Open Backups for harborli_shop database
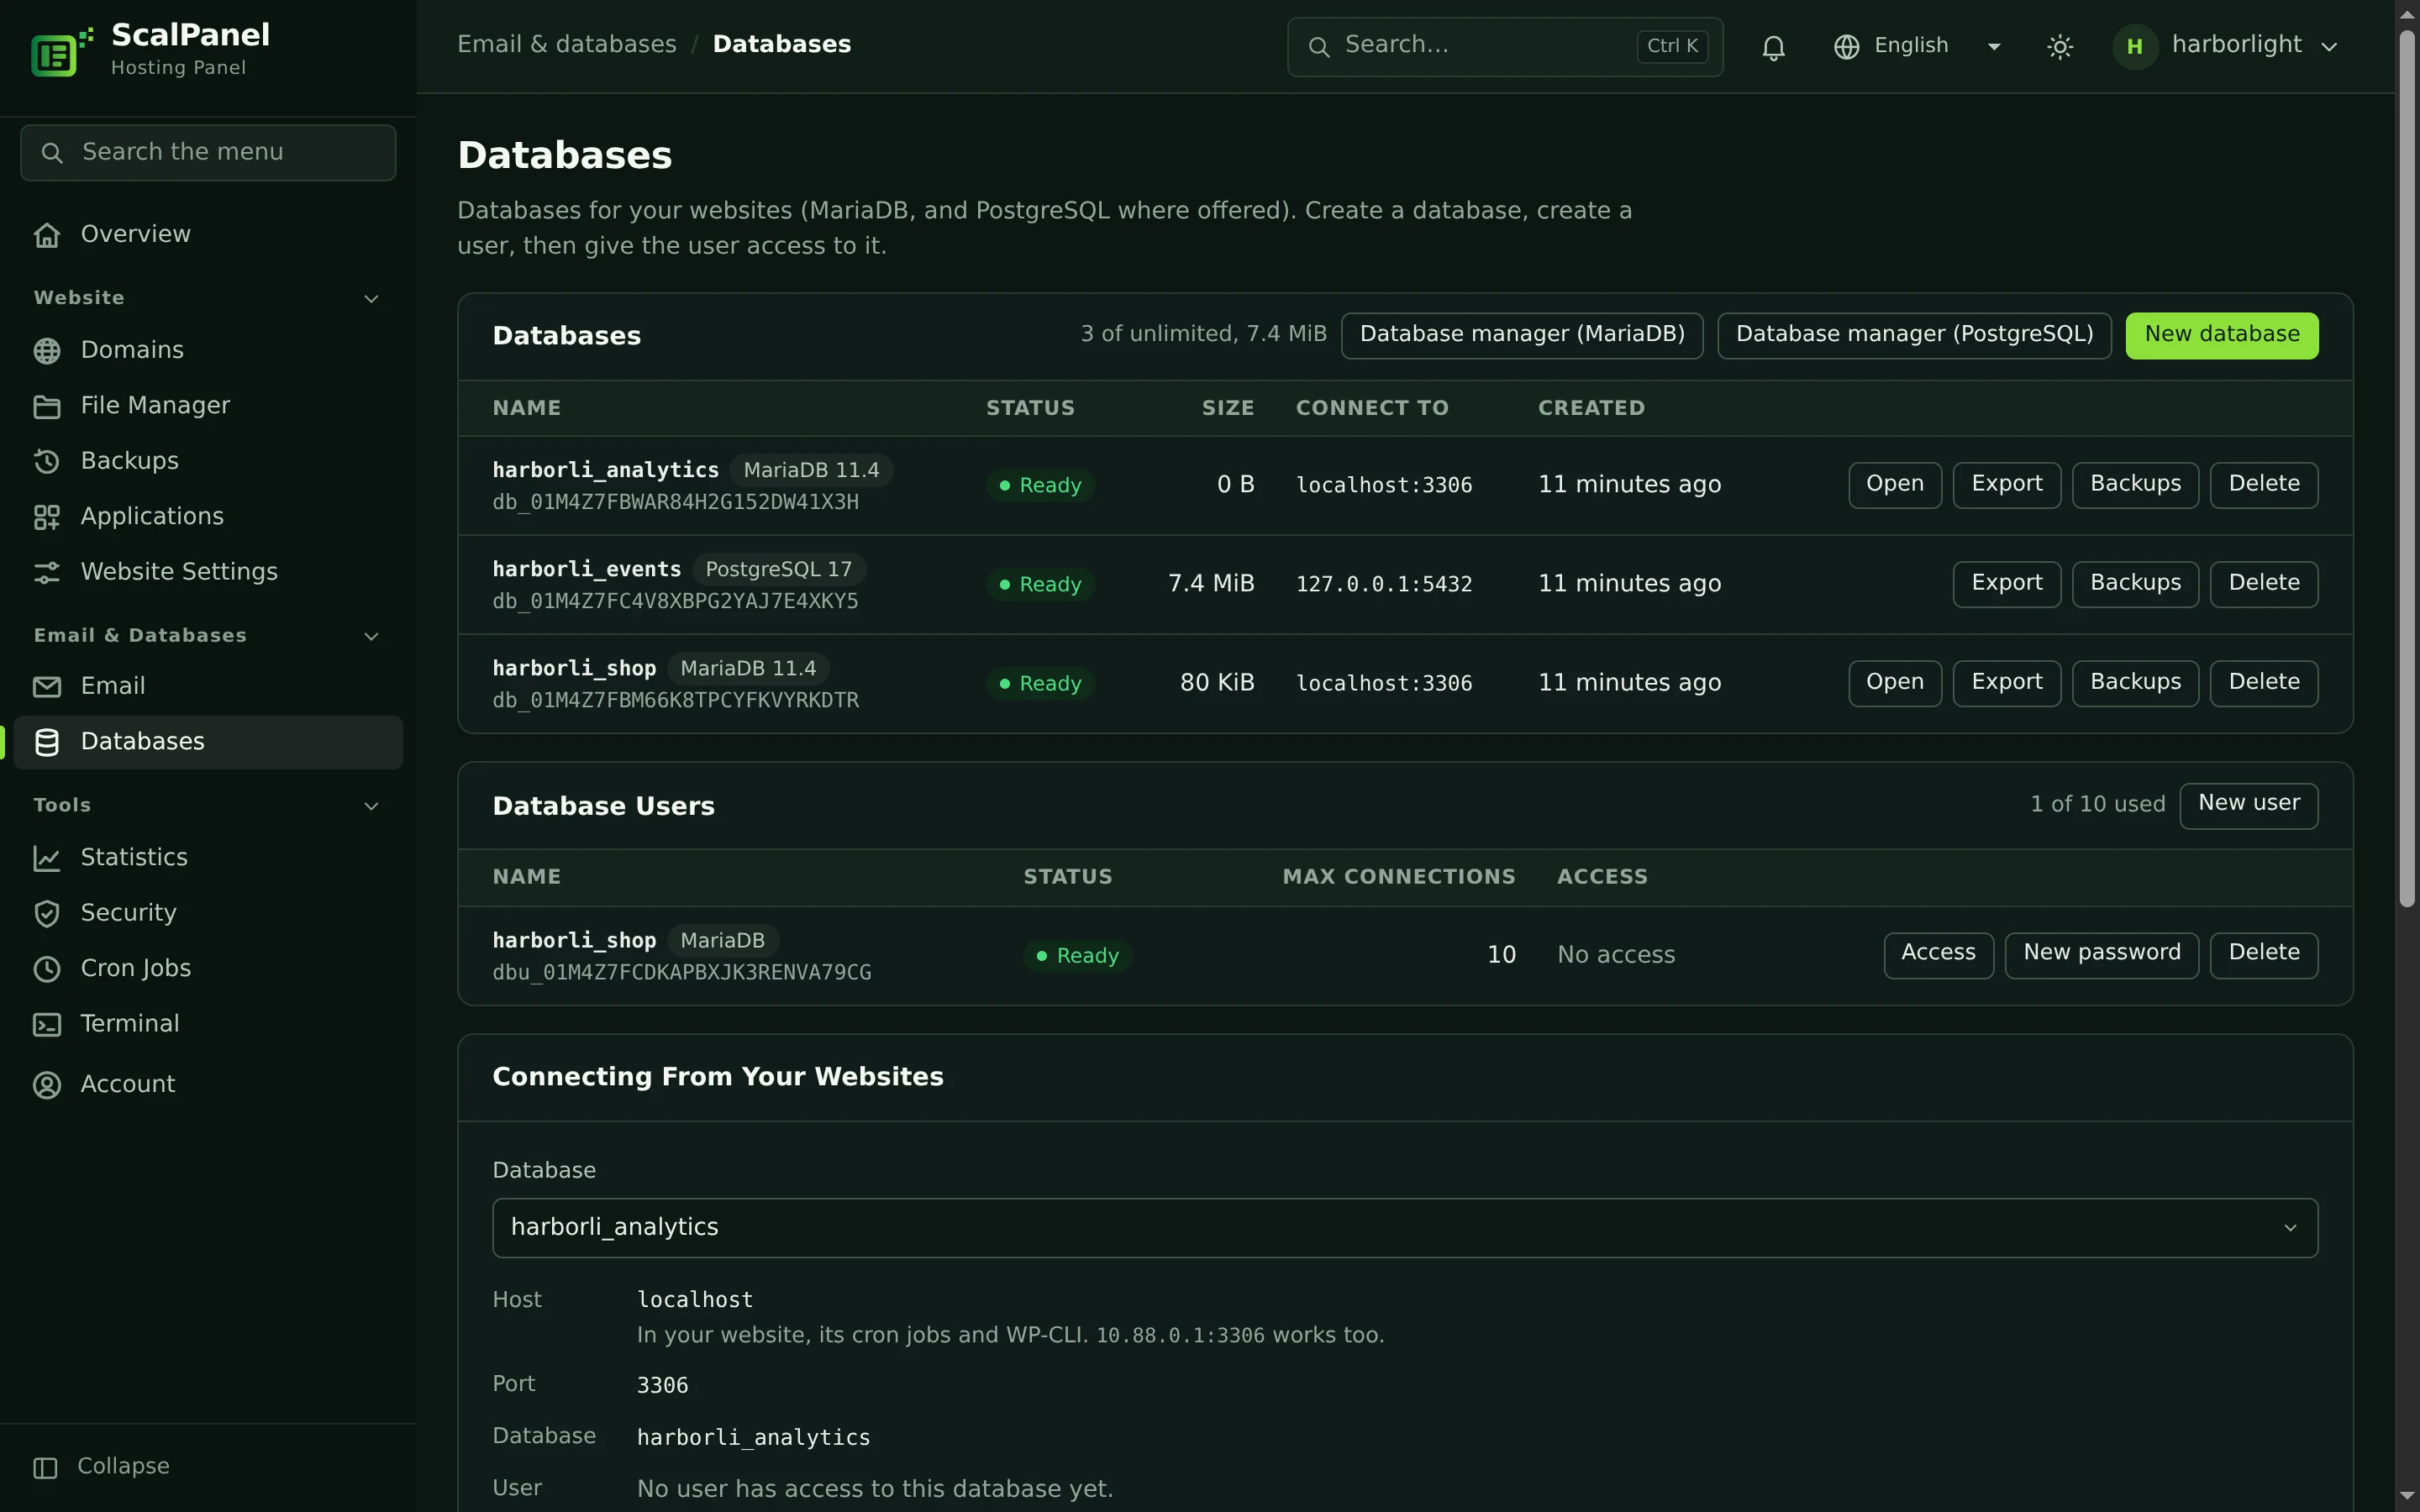 coord(2135,683)
